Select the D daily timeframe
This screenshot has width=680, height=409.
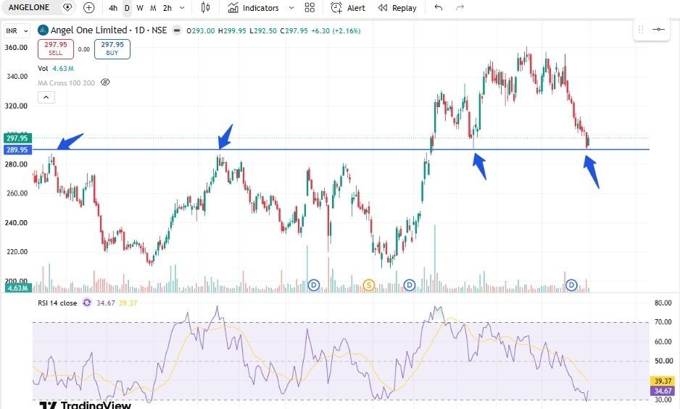click(x=127, y=8)
